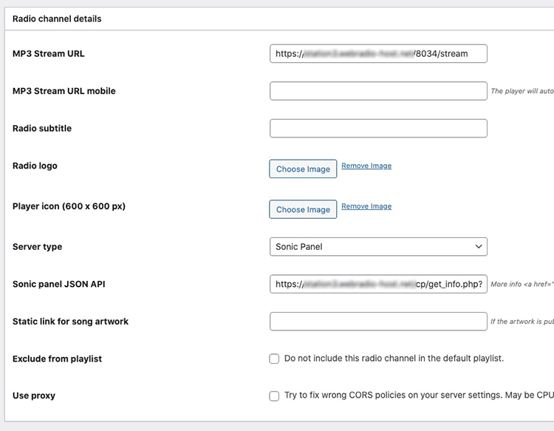Remove the Player icon image
The image size is (554, 431).
pos(366,206)
